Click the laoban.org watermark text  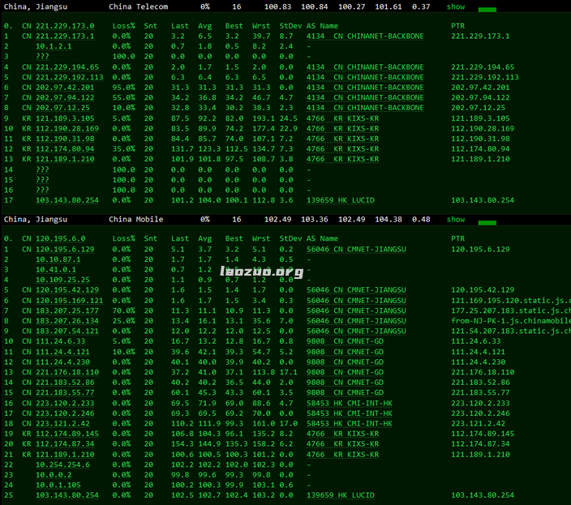[262, 272]
